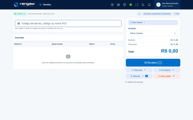This screenshot has width=193, height=120.
Task: Click the PREÇO column header
Action: pos(92,44)
